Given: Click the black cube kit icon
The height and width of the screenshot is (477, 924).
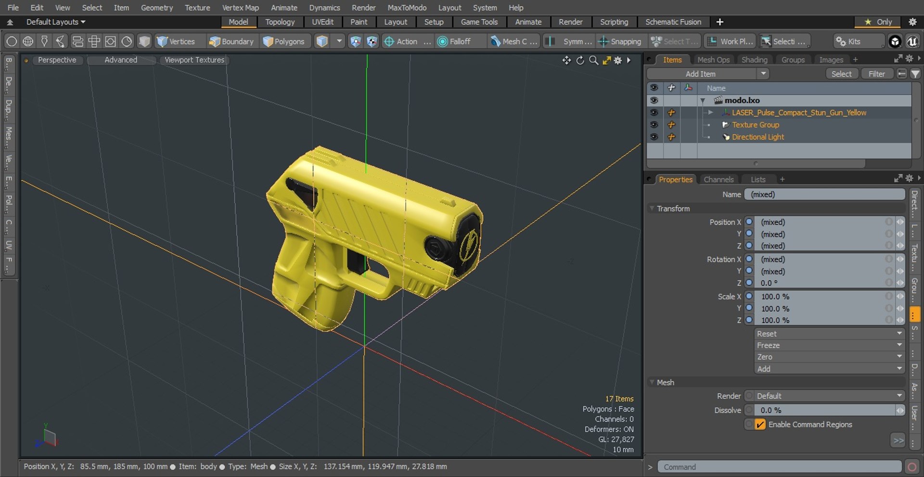Looking at the screenshot, I should (x=895, y=41).
